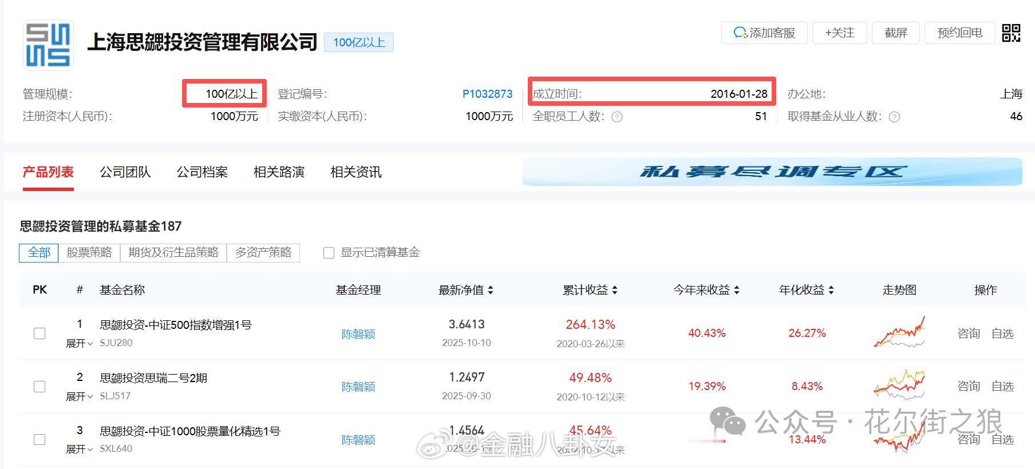Enable 显示已清算基金 checkbox
This screenshot has width=1035, height=469.
click(329, 253)
